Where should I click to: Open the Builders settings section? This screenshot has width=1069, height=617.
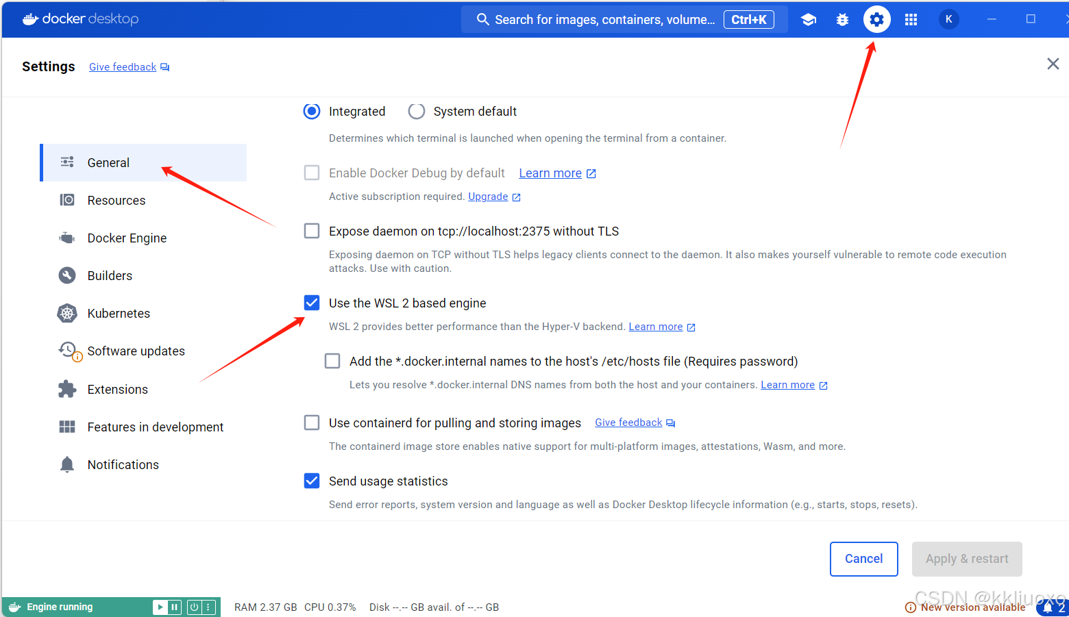pyautogui.click(x=143, y=275)
